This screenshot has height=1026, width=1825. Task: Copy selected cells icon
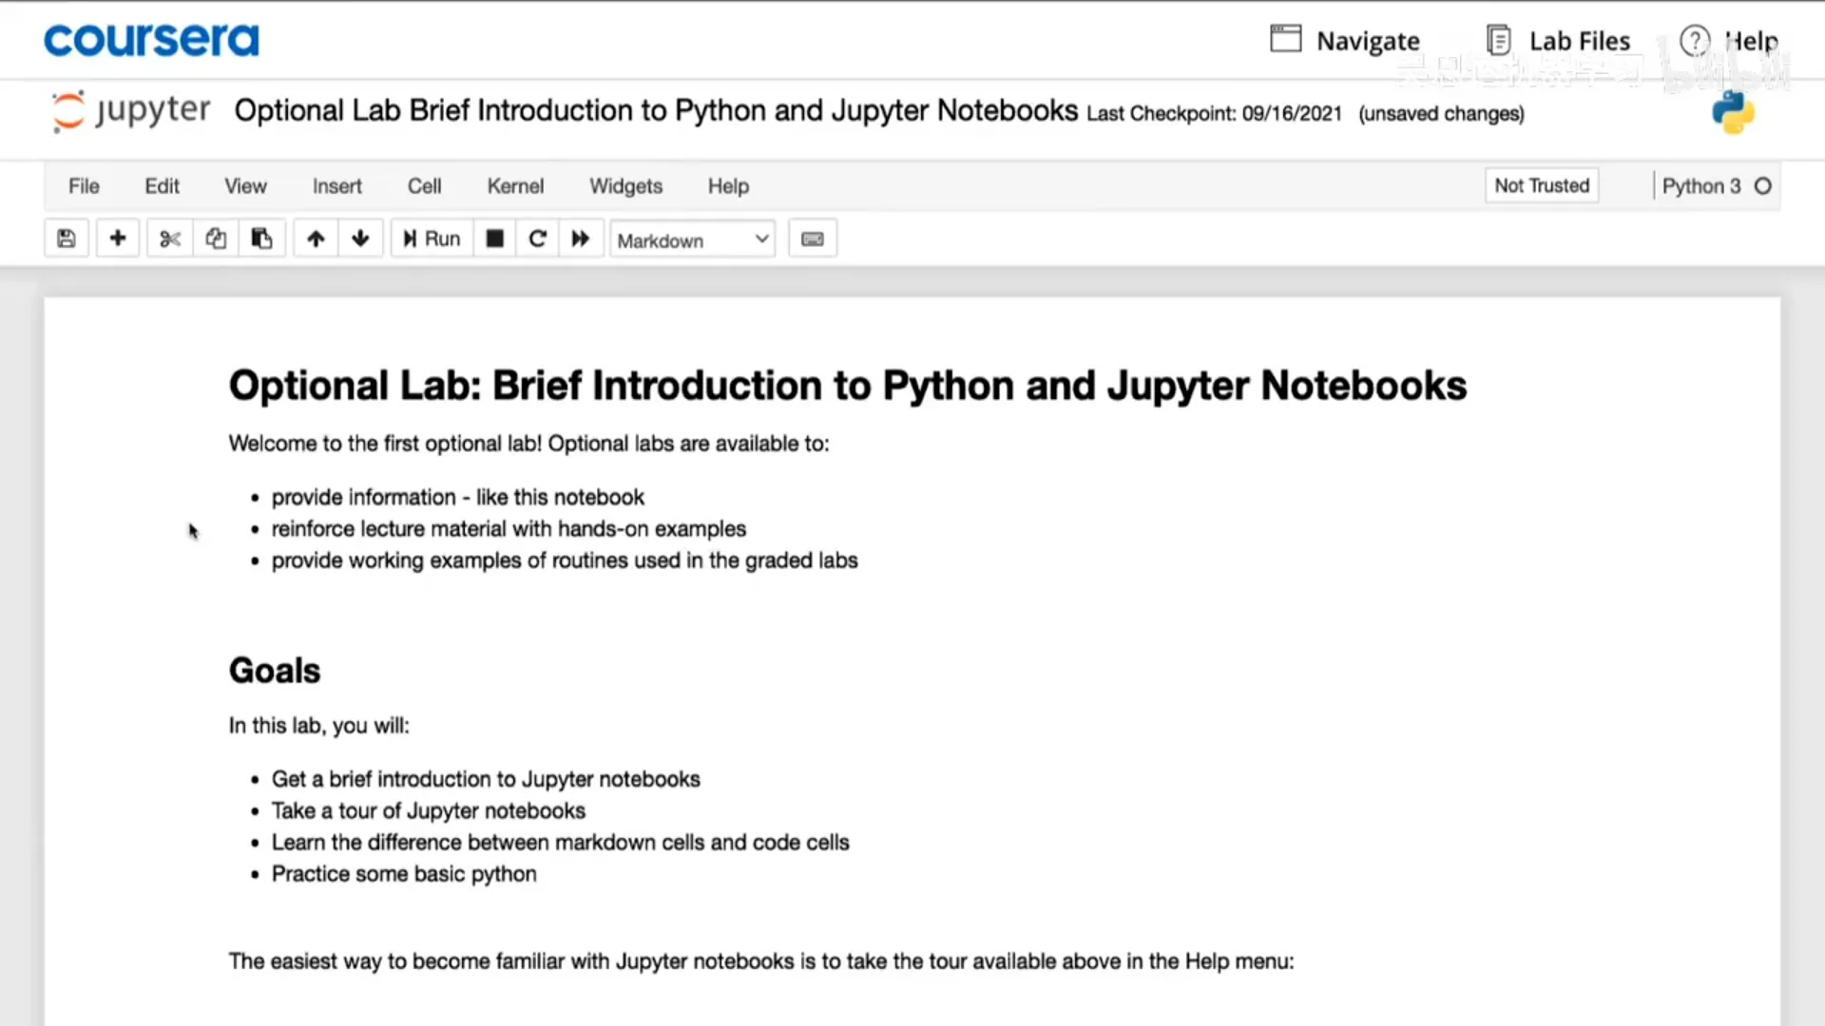tap(216, 238)
